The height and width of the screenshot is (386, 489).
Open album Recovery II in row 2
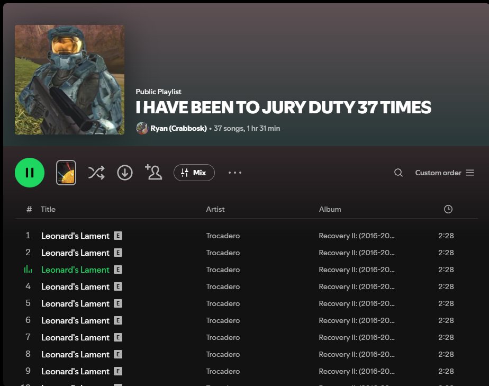click(357, 253)
